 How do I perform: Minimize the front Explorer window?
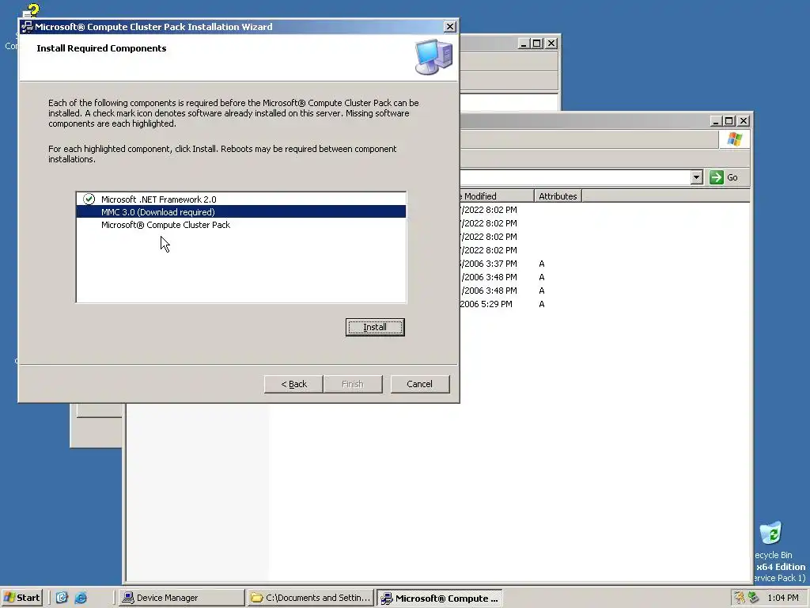click(715, 121)
